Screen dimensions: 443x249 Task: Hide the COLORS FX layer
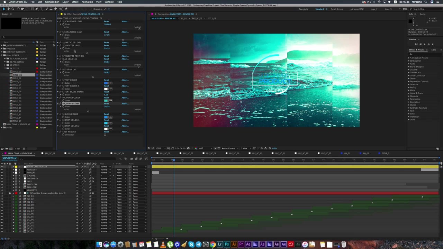[2, 178]
